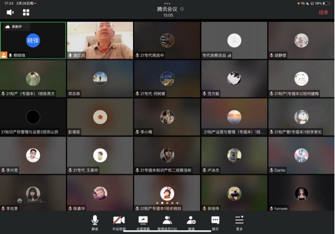This screenshot has width=335, height=234.
Task: Open the 聊天 chat window
Action: (x=215, y=223)
